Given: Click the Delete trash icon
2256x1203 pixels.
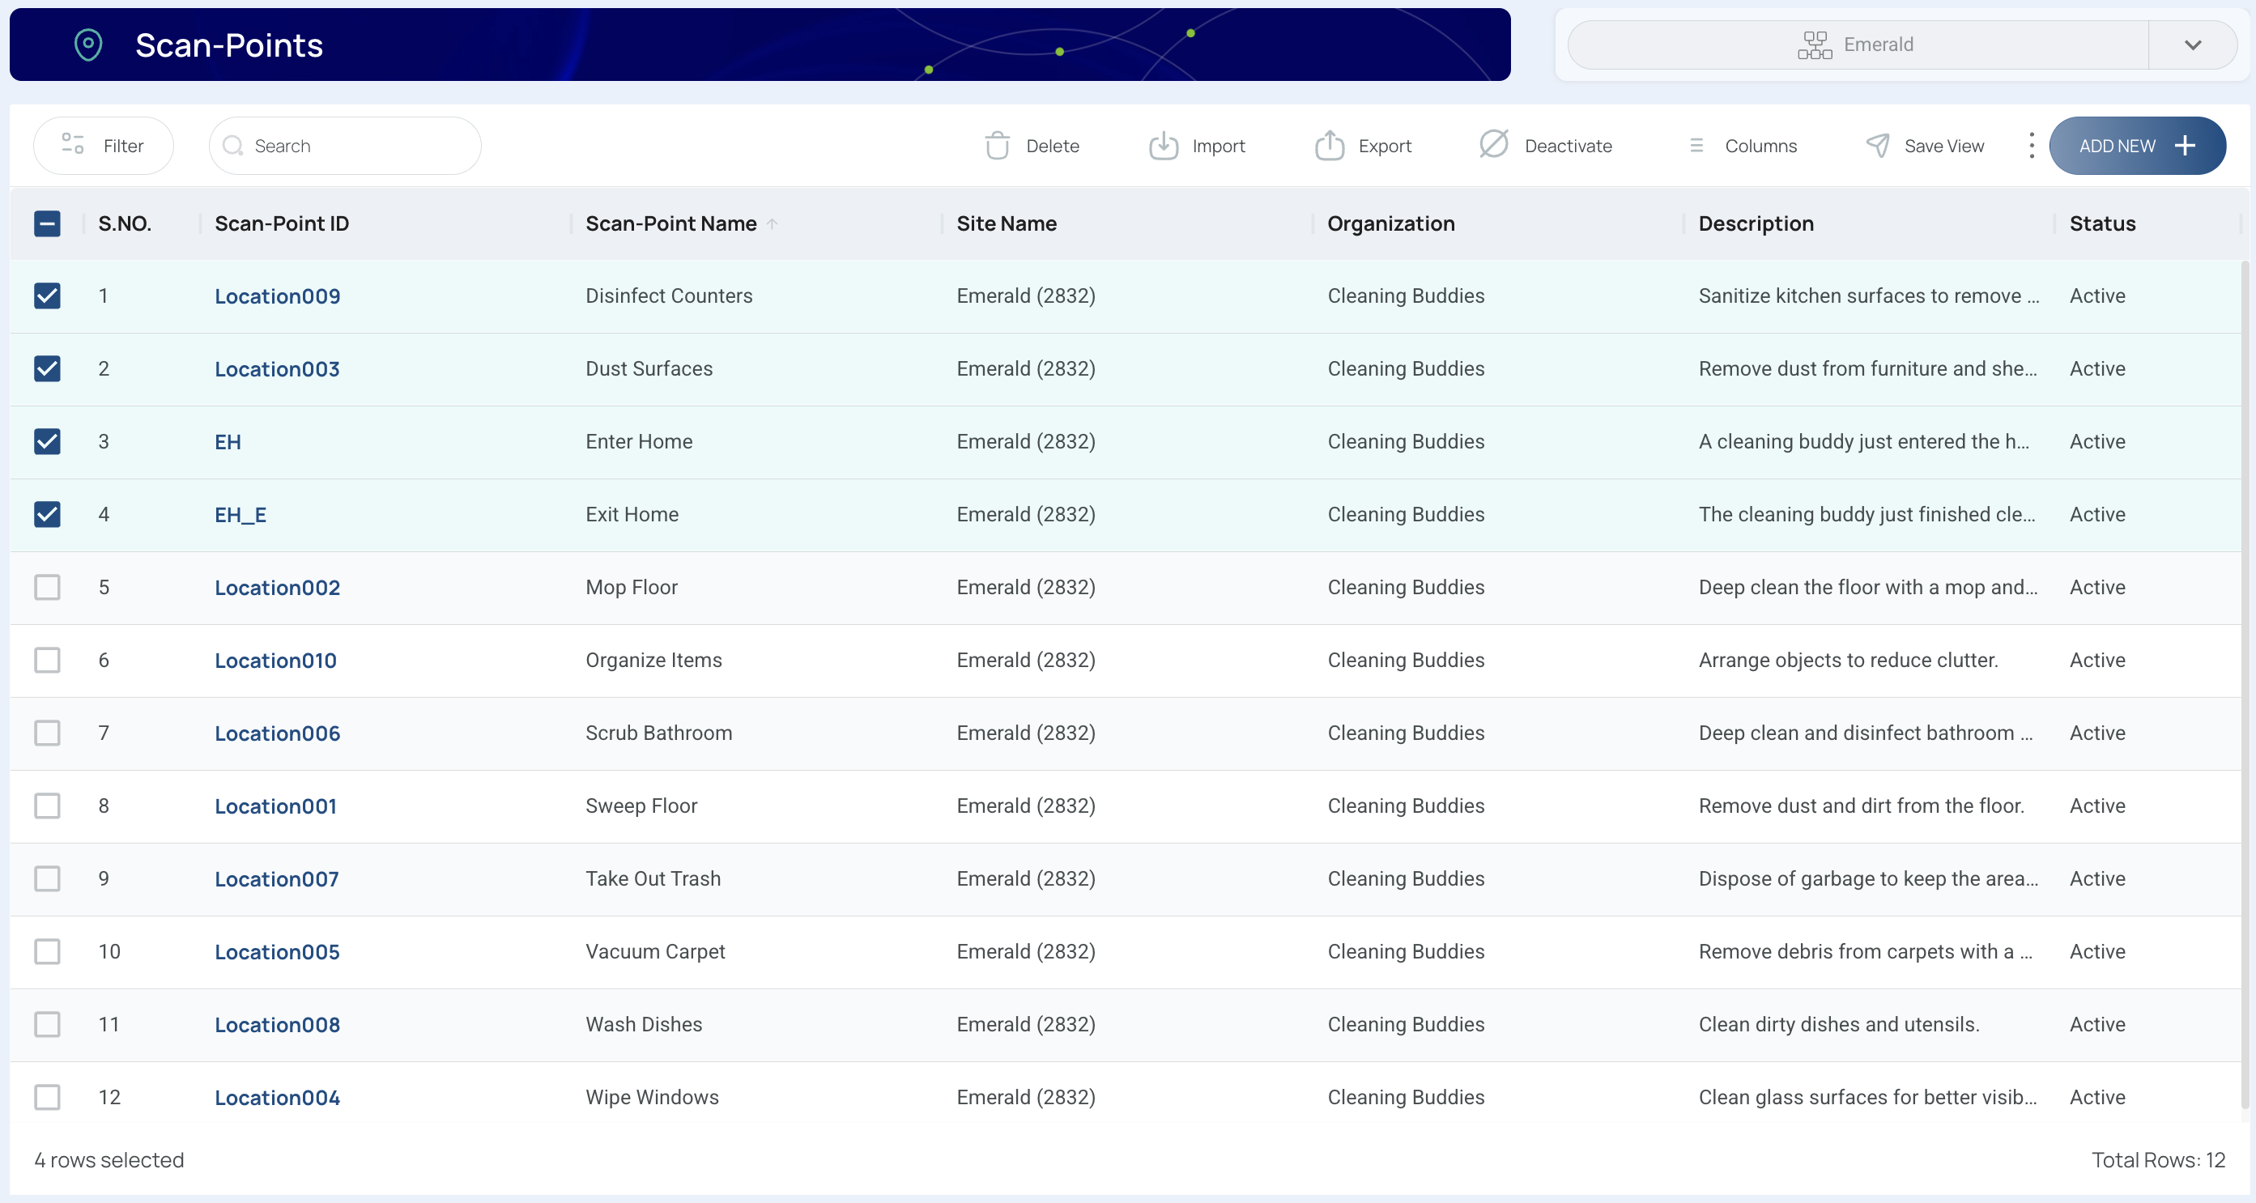Looking at the screenshot, I should click(997, 146).
